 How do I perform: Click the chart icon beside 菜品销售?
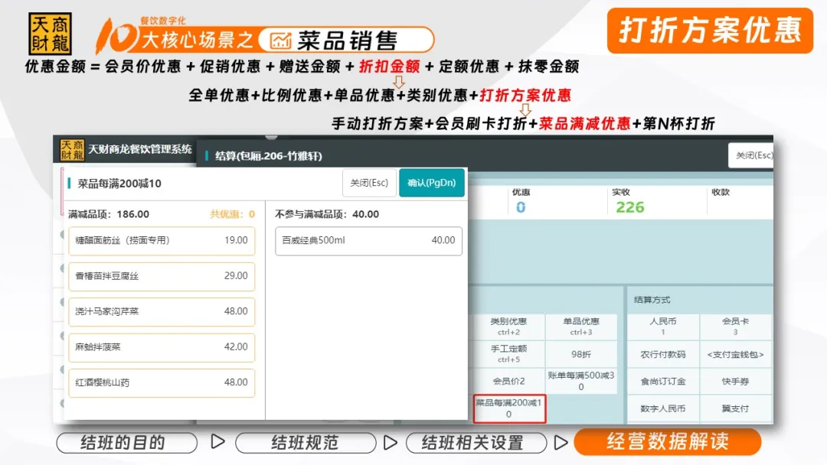[282, 40]
